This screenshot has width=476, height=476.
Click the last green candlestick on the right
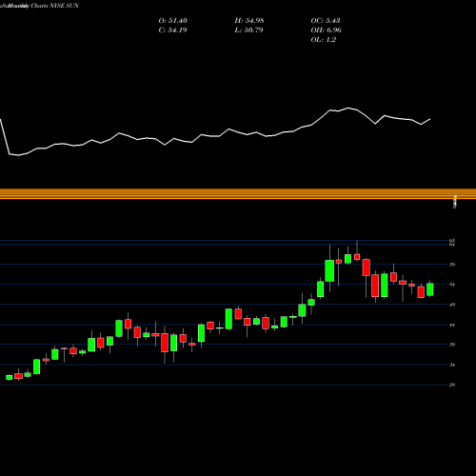430,289
